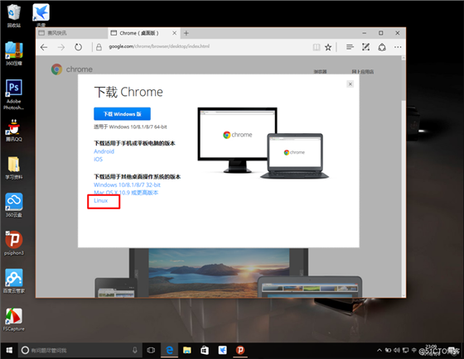Screen dimensions: 464x359
Task: Open the Android download link
Action: tap(104, 151)
